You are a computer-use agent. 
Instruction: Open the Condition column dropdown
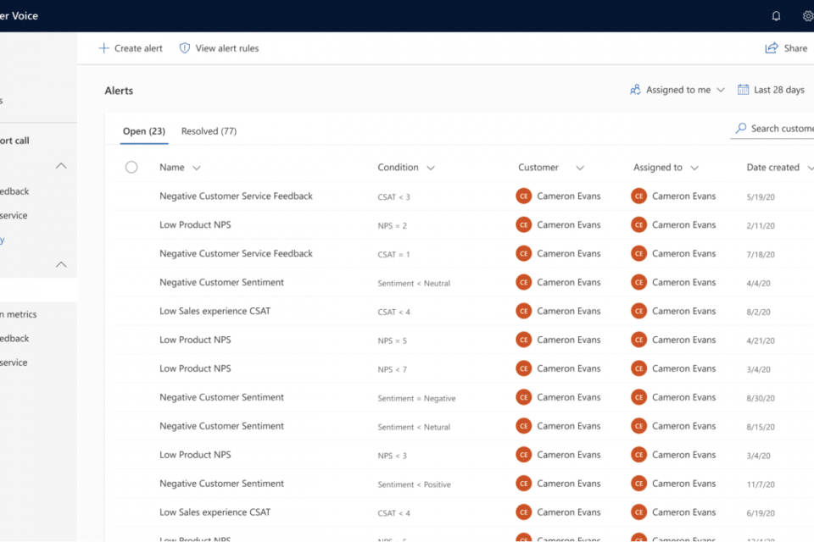[x=431, y=168]
